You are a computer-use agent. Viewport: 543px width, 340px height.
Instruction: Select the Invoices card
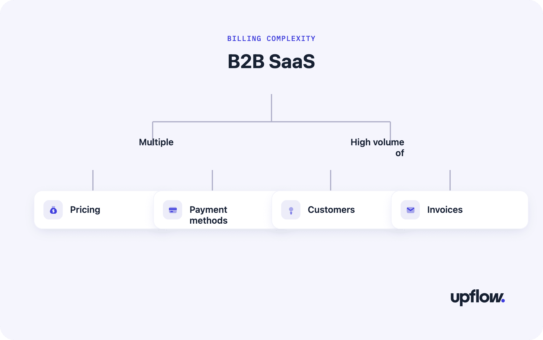(x=460, y=210)
